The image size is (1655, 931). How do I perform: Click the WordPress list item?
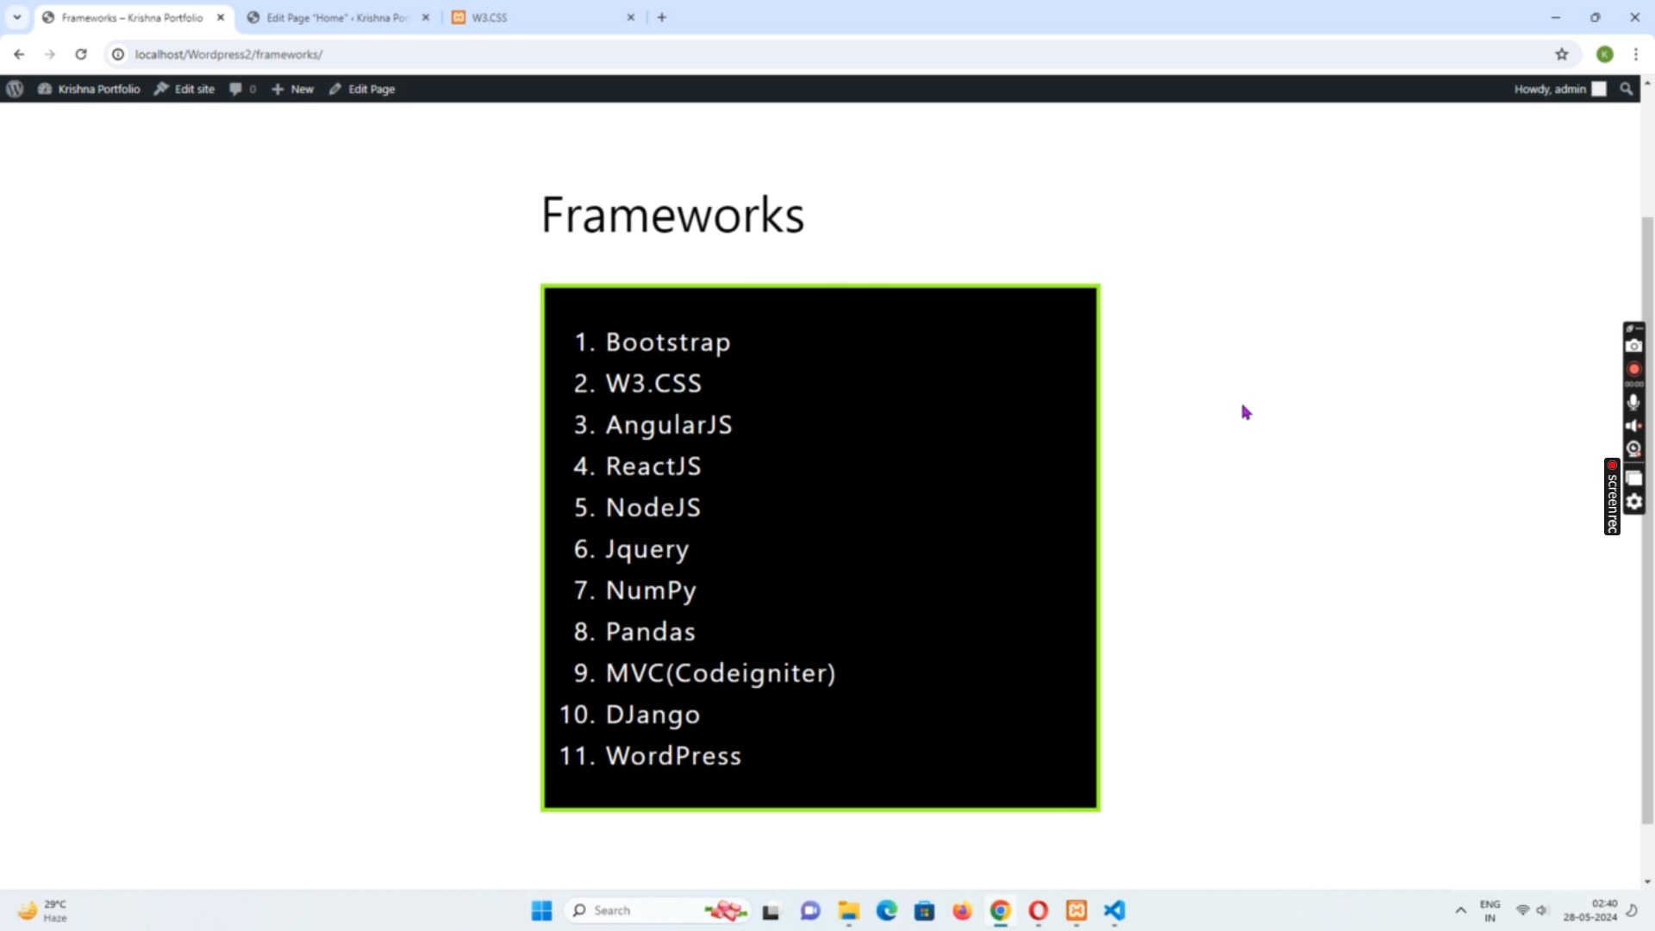click(673, 756)
